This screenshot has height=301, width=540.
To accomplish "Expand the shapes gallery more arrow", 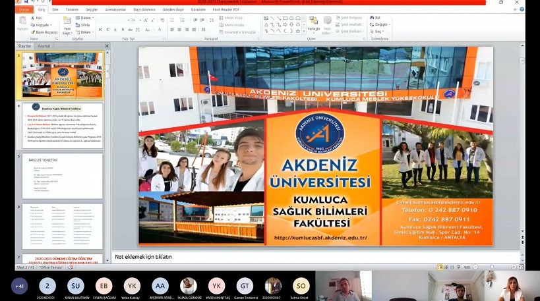I will [304, 32].
